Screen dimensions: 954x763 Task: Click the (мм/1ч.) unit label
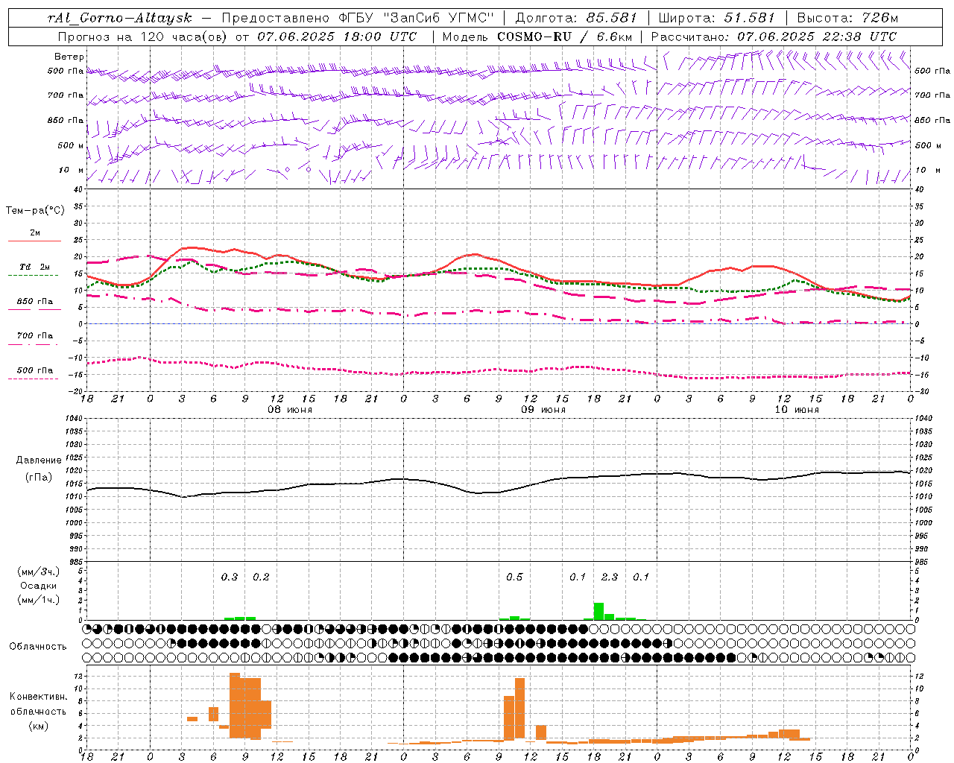coord(39,599)
